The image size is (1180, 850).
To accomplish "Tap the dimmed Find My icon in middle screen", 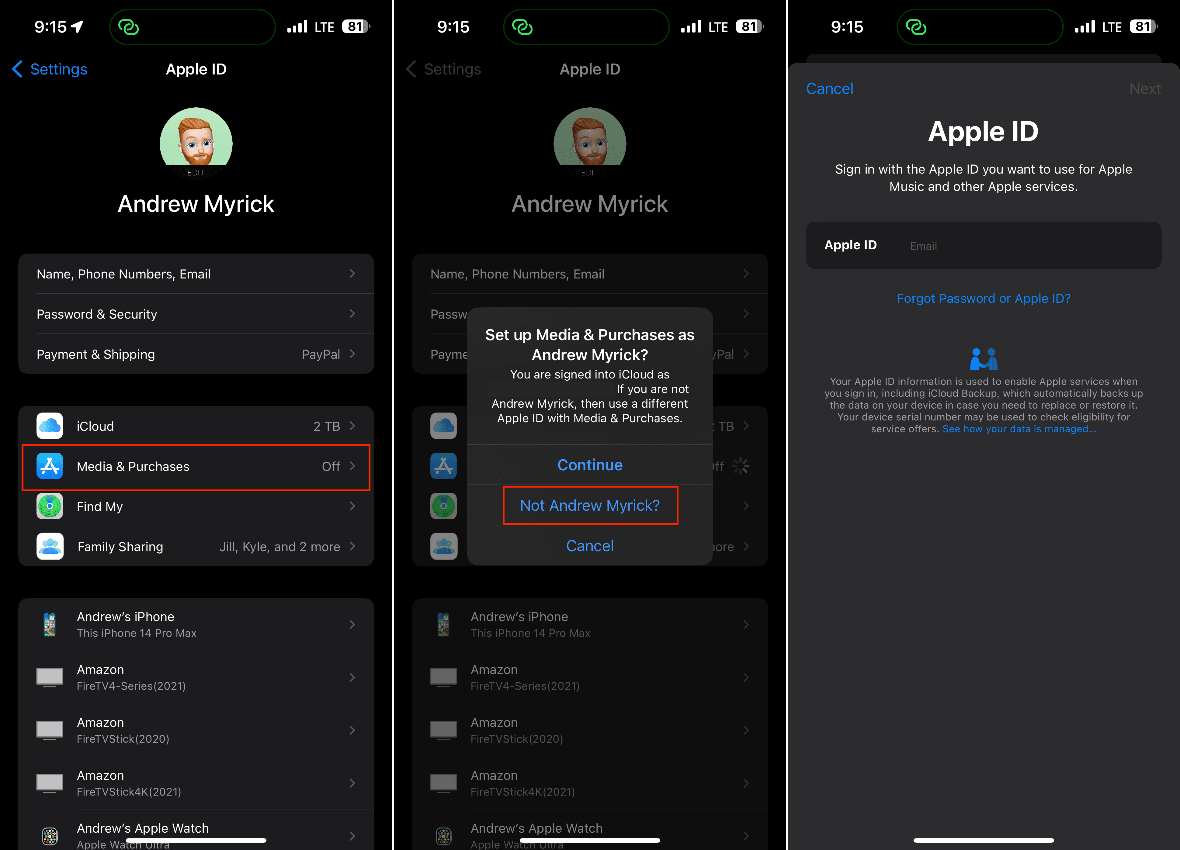I will pyautogui.click(x=444, y=506).
